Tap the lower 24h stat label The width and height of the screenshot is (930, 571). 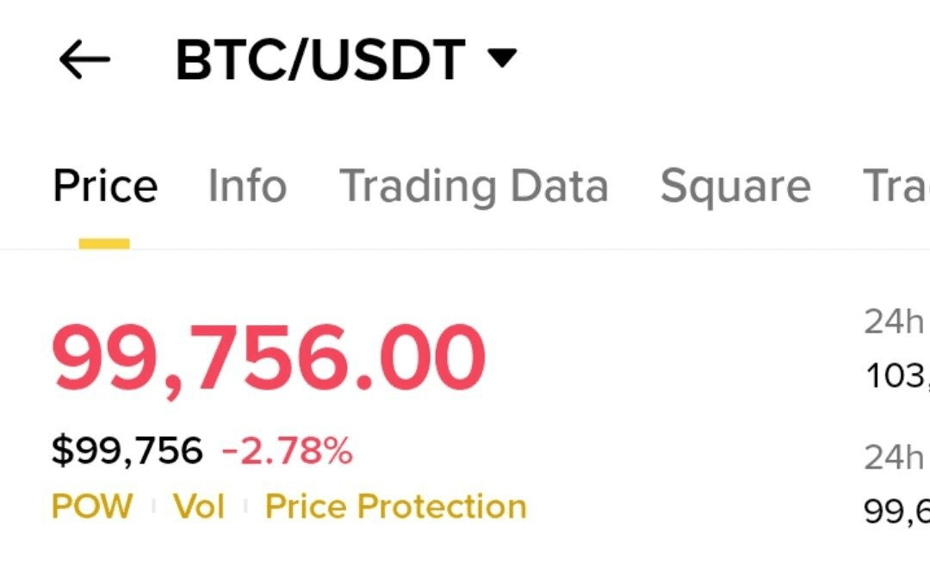pyautogui.click(x=896, y=457)
